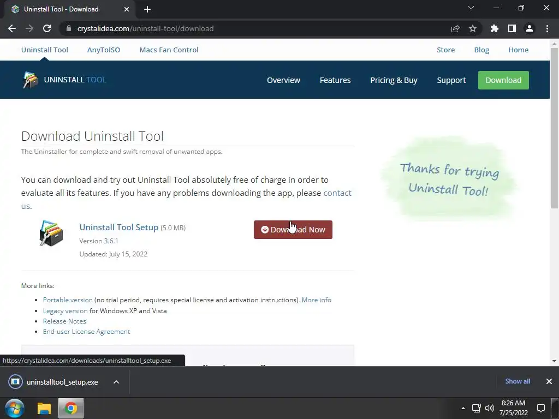Share this page via share icon
The width and height of the screenshot is (559, 419).
point(455,28)
